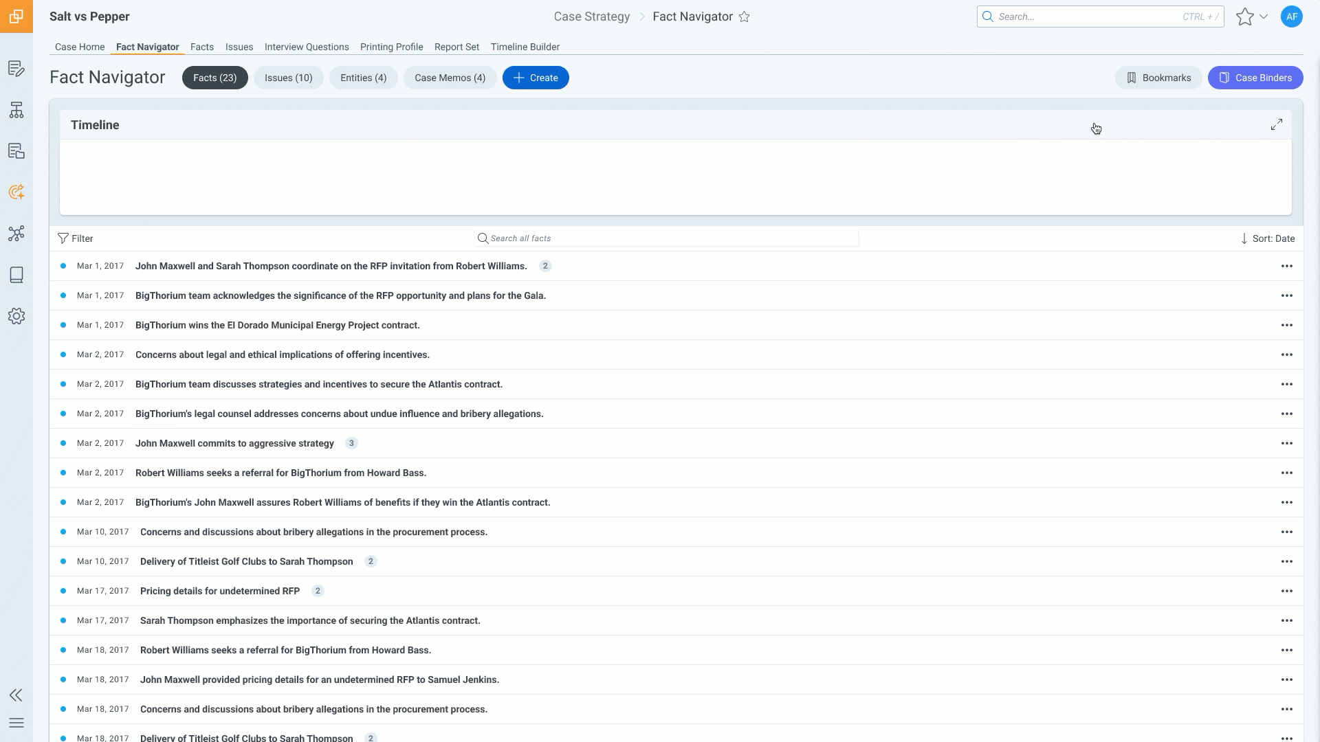Open fact John Maxwell commits to aggressive strategy

click(x=234, y=443)
